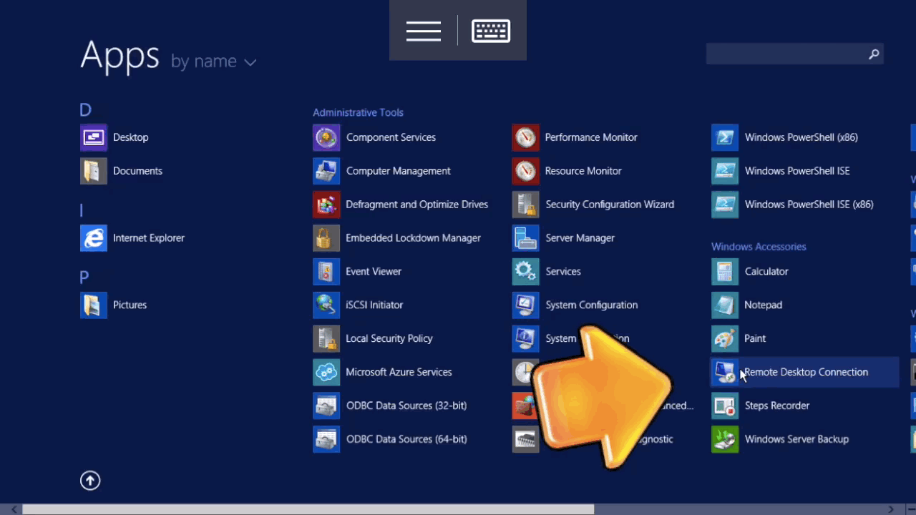Image resolution: width=916 pixels, height=515 pixels.
Task: Open the Desktop app icon
Action: pyautogui.click(x=94, y=137)
